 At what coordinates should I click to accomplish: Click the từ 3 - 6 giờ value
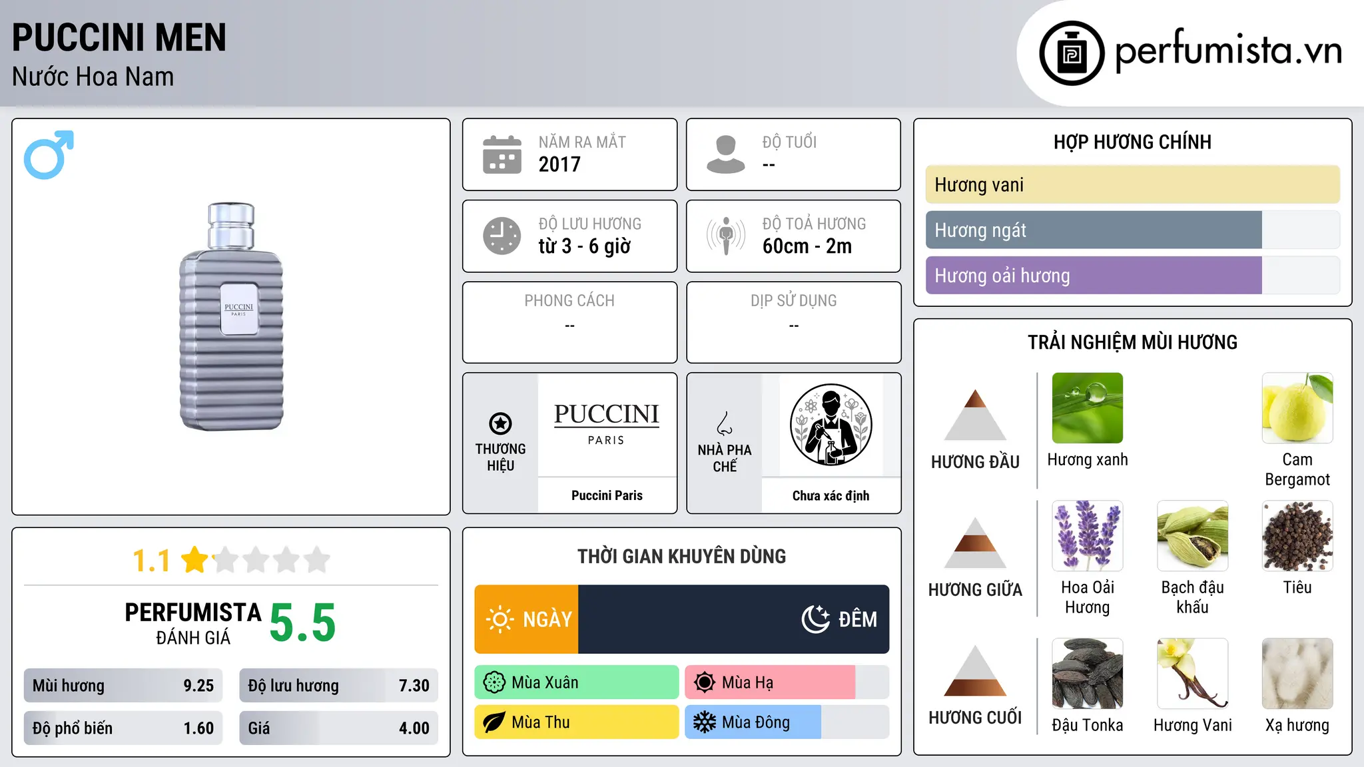(x=584, y=246)
